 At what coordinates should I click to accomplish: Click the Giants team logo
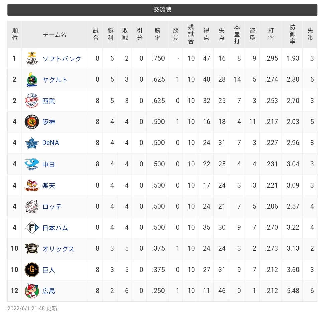[x=32, y=270]
